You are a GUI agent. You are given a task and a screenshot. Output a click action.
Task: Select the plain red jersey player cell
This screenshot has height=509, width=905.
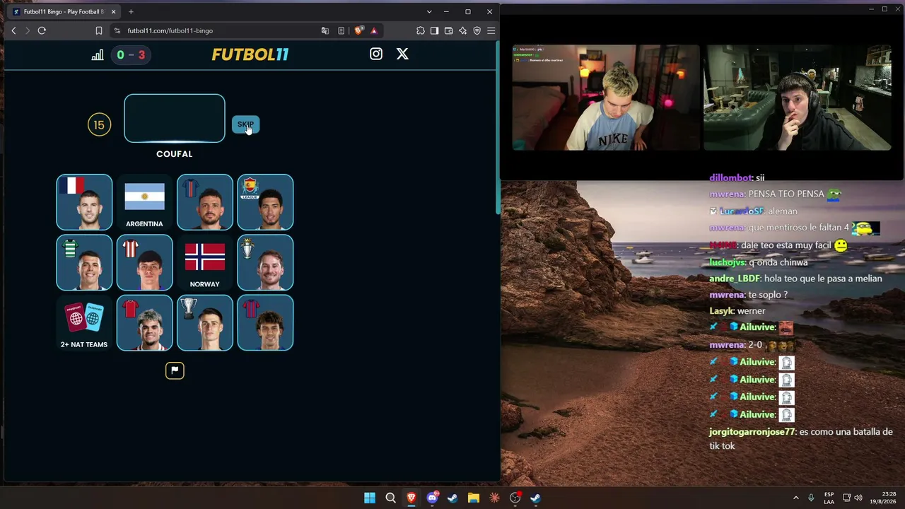click(x=144, y=322)
